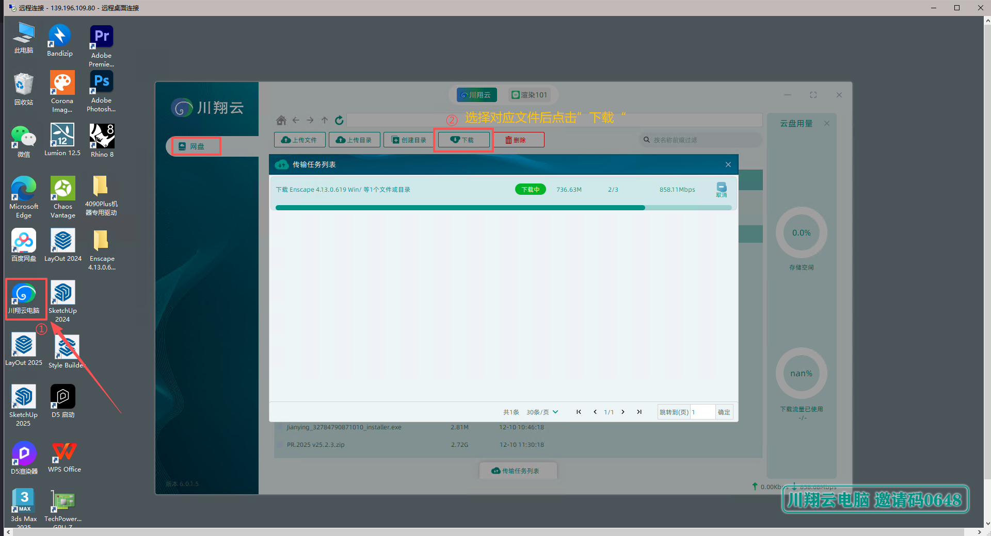This screenshot has height=536, width=991.
Task: Click 上传目录 upload folder button
Action: 355,140
